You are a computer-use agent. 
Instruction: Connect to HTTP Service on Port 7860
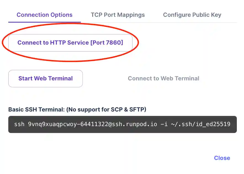click(x=70, y=43)
